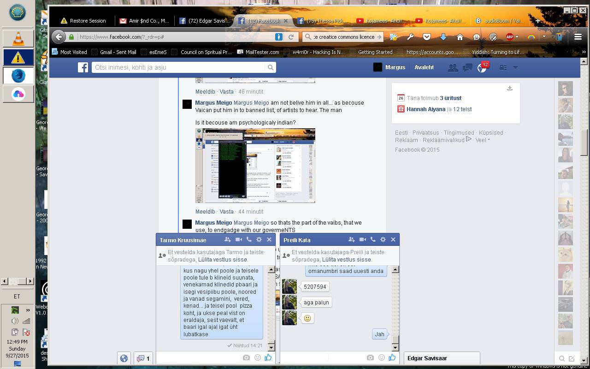
Task: Switch to '(75) Thessa Pick...' tab
Action: pyautogui.click(x=323, y=21)
